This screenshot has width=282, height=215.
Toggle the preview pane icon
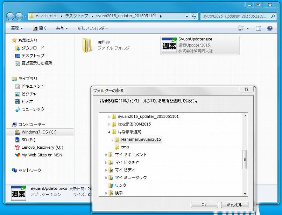(258, 28)
